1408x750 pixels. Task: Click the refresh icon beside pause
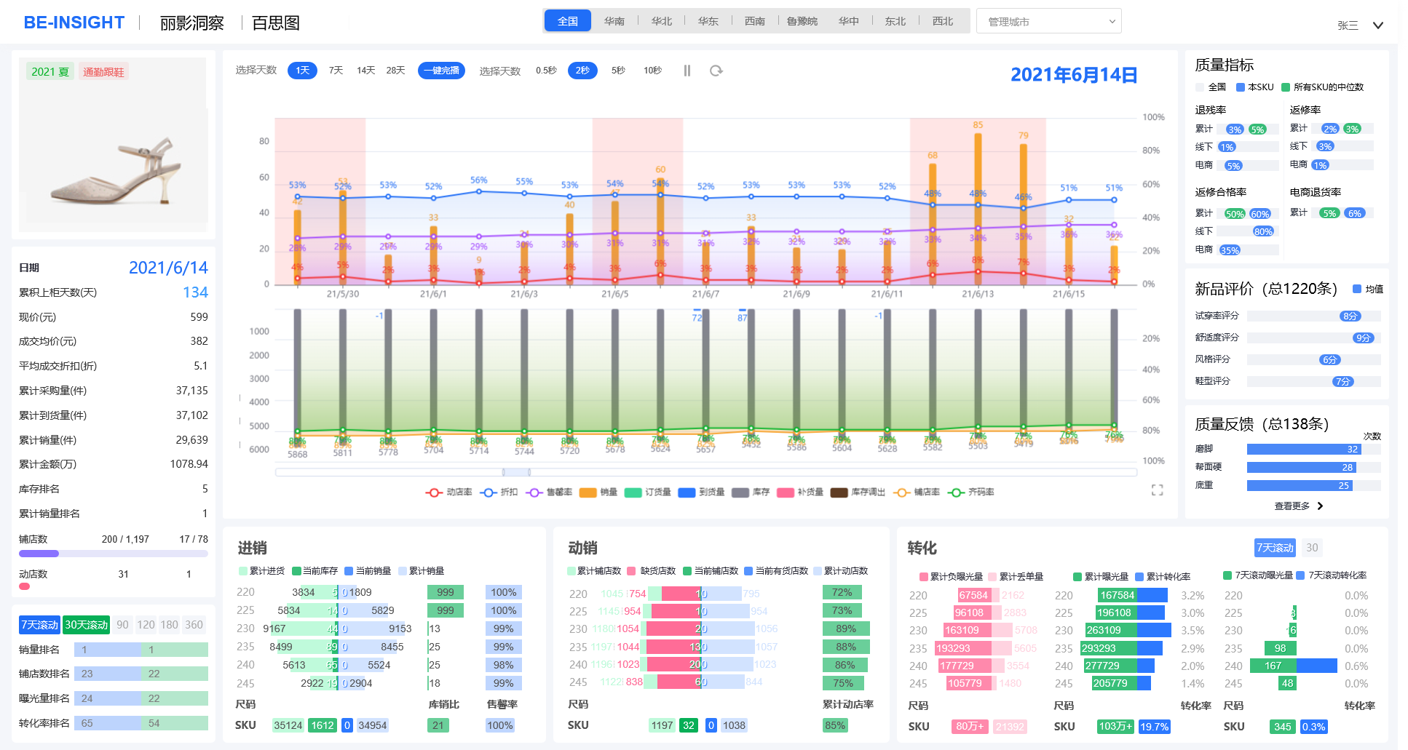716,71
